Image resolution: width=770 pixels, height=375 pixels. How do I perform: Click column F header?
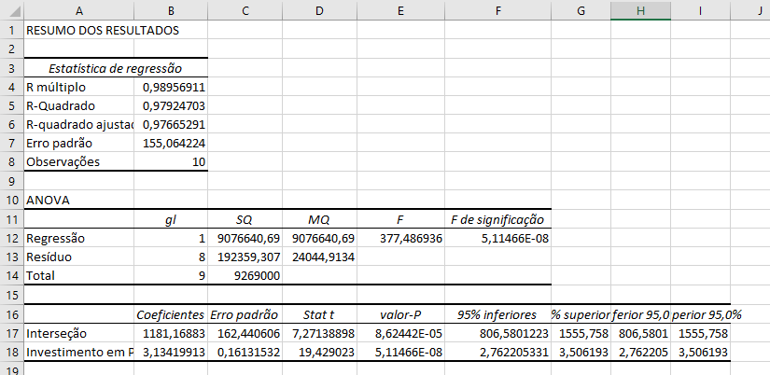click(498, 9)
